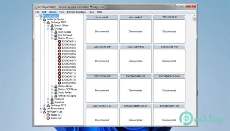Image resolution: width=230 pixels, height=131 pixels.
Task: Collapse the Chicago group
Action: 48,29
